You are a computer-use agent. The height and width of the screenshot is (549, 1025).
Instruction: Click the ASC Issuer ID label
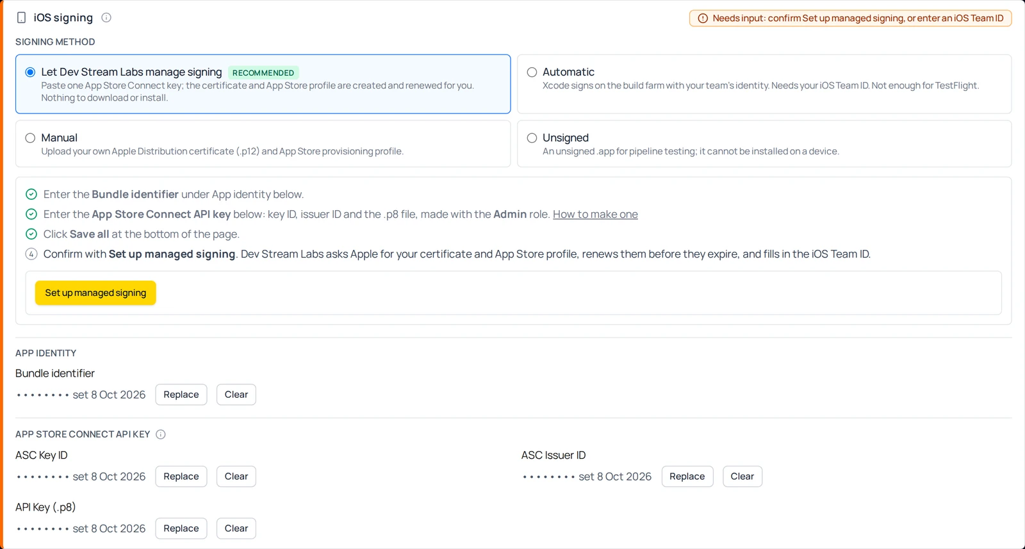point(553,455)
